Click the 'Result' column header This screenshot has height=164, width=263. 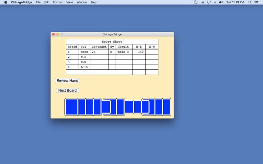[x=124, y=47]
